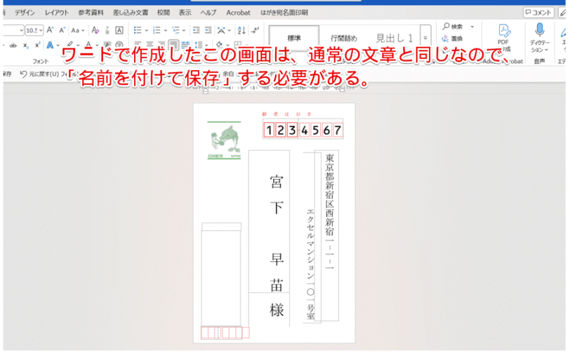Apply the 見出し 1 style
570x353 pixels.
coord(394,38)
